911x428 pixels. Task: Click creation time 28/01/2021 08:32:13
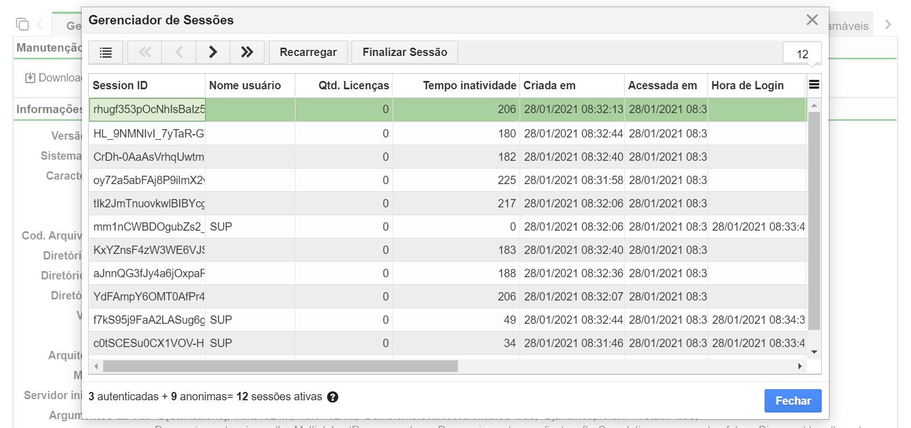click(573, 109)
